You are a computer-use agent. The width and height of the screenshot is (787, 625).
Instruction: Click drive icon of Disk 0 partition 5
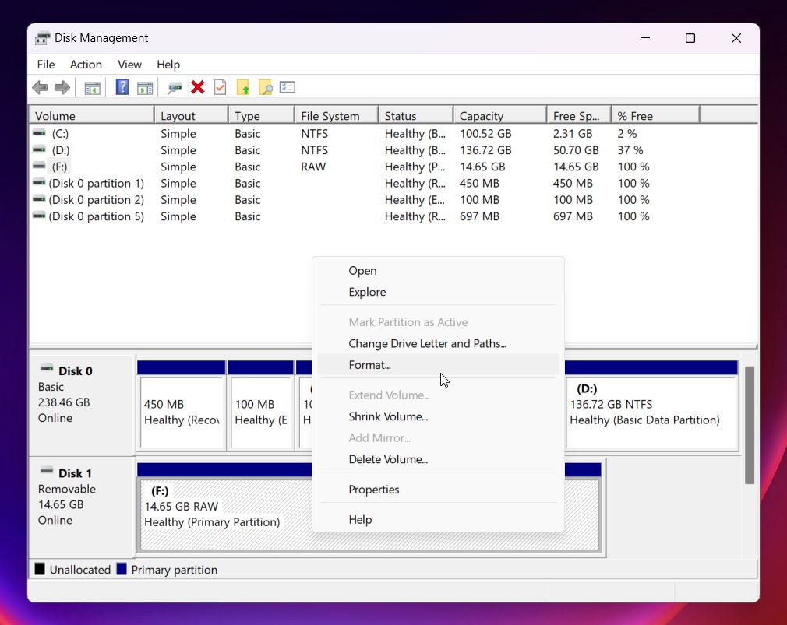(39, 216)
